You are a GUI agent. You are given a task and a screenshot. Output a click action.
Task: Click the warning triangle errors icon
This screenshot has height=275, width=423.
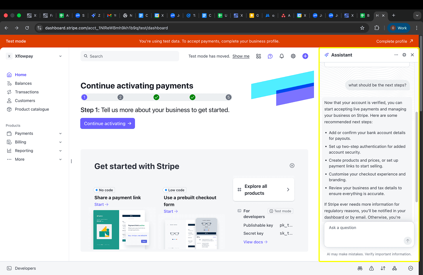371,268
